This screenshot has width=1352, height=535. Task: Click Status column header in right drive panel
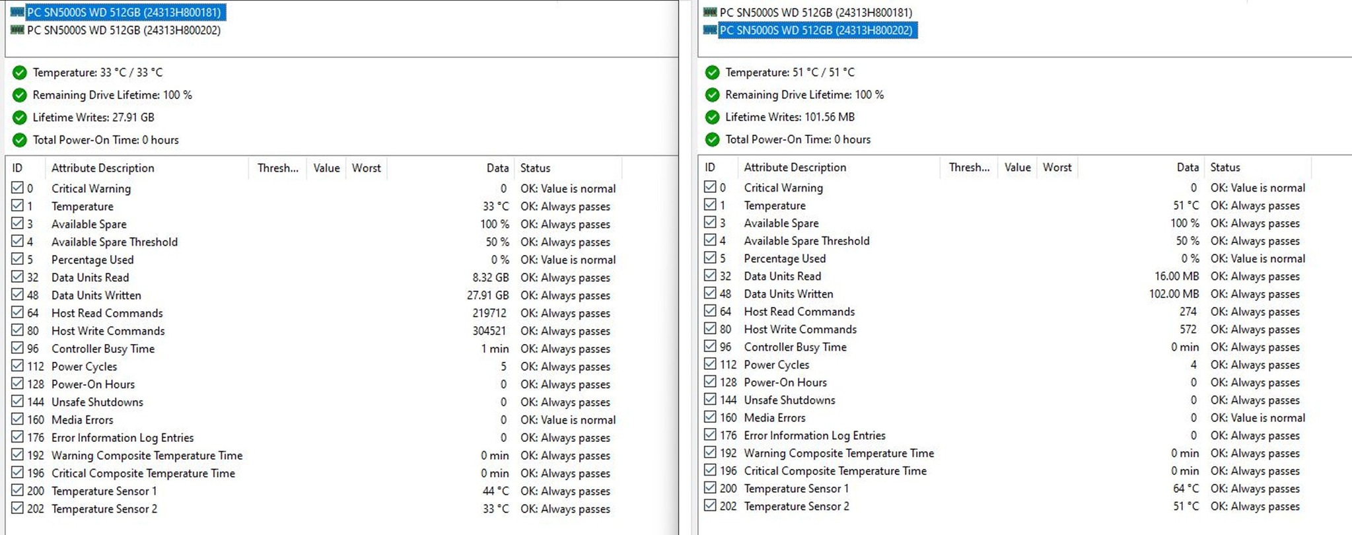pos(1225,168)
